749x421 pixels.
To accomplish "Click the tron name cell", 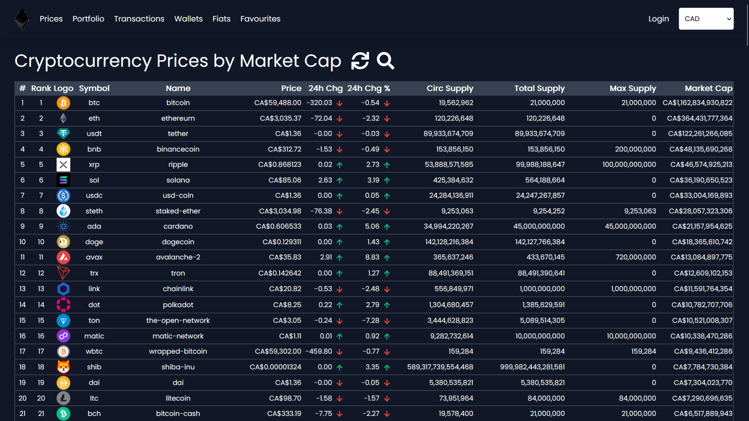I will click(x=178, y=273).
